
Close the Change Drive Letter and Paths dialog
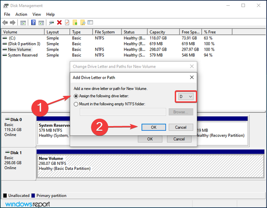[192, 66]
